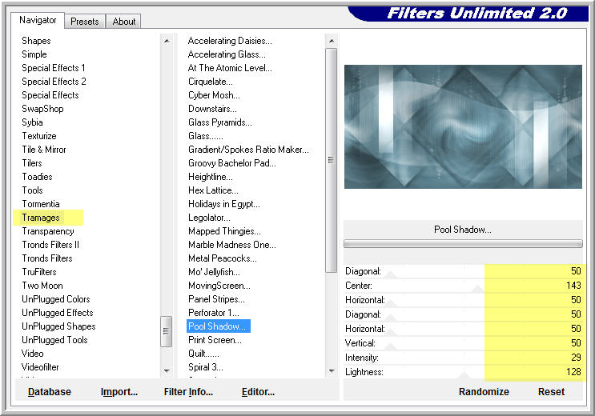
Task: Choose the Cyber Mosh... filter
Action: click(214, 95)
